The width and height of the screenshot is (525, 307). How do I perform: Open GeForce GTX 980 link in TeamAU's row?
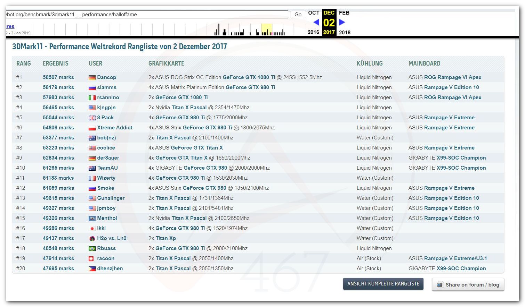coord(205,168)
